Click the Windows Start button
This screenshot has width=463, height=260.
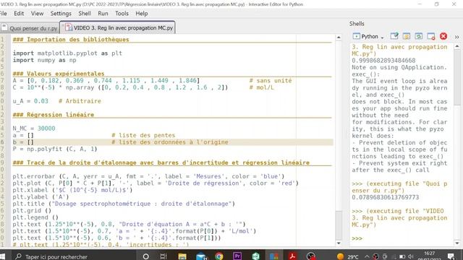coord(2,256)
